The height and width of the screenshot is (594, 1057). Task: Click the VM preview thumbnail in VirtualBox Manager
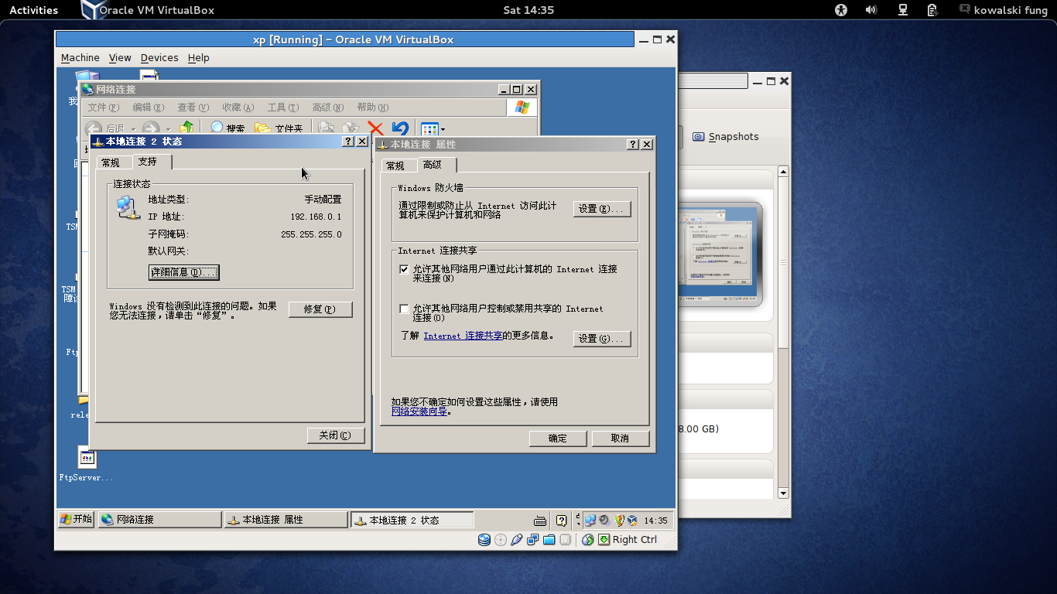click(720, 254)
